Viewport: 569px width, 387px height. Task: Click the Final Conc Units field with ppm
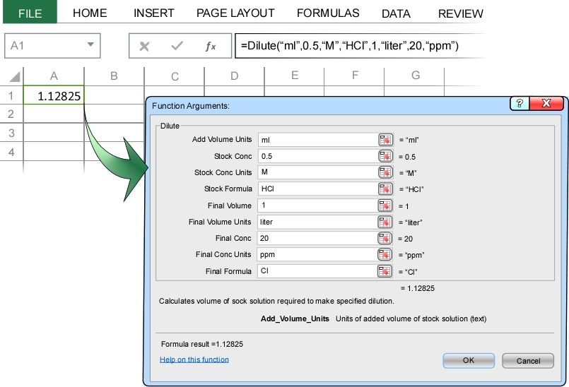tap(317, 255)
